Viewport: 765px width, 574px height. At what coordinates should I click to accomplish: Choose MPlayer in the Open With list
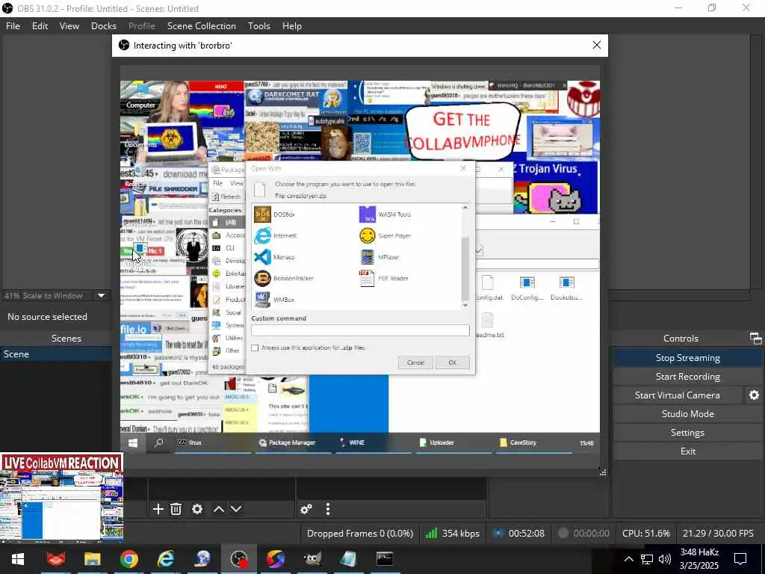pos(380,257)
